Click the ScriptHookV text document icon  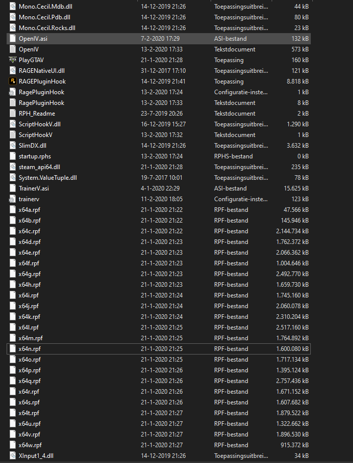coord(12,134)
